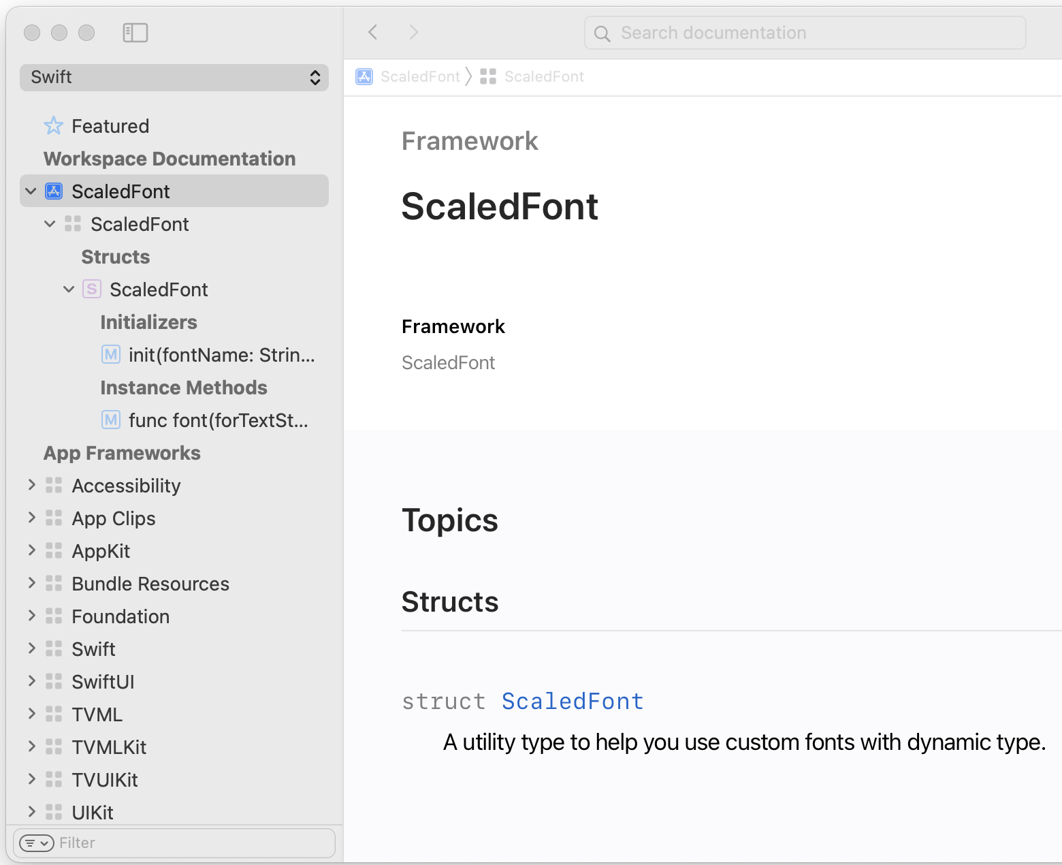The height and width of the screenshot is (865, 1062).
Task: Click the sidebar toggle icon
Action: pyautogui.click(x=135, y=32)
